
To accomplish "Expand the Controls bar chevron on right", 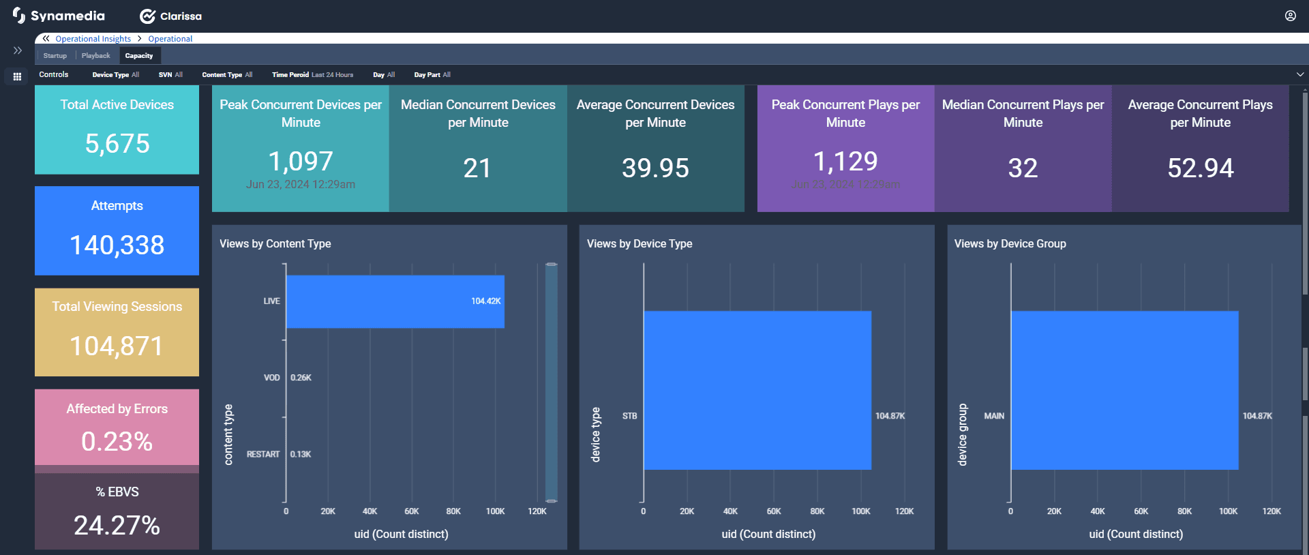I will point(1299,74).
